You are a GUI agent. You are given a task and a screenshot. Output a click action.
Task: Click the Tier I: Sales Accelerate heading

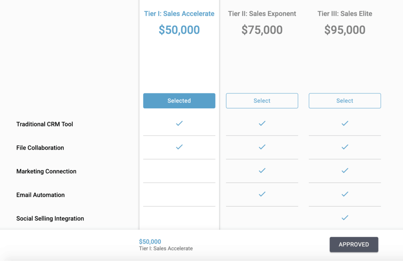(179, 14)
